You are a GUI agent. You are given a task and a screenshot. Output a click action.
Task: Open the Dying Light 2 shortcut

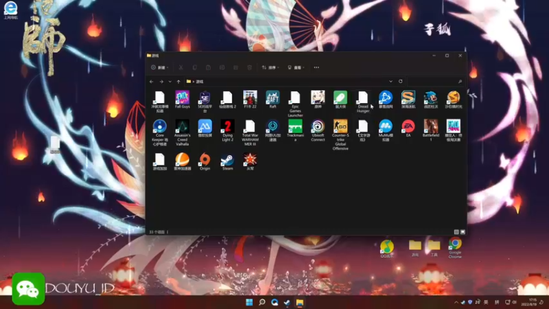pyautogui.click(x=227, y=130)
